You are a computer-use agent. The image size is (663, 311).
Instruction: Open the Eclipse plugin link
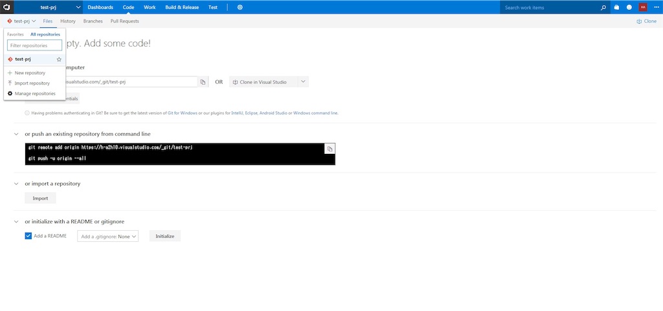(x=252, y=113)
